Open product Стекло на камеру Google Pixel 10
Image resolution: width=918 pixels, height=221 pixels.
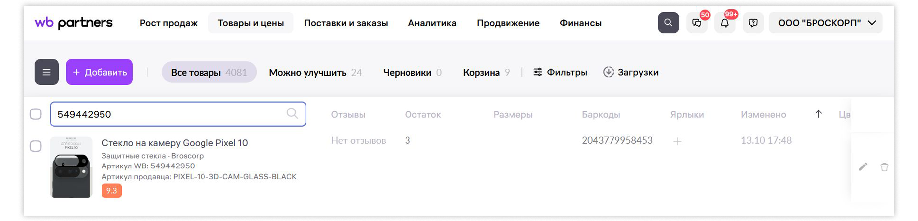175,143
